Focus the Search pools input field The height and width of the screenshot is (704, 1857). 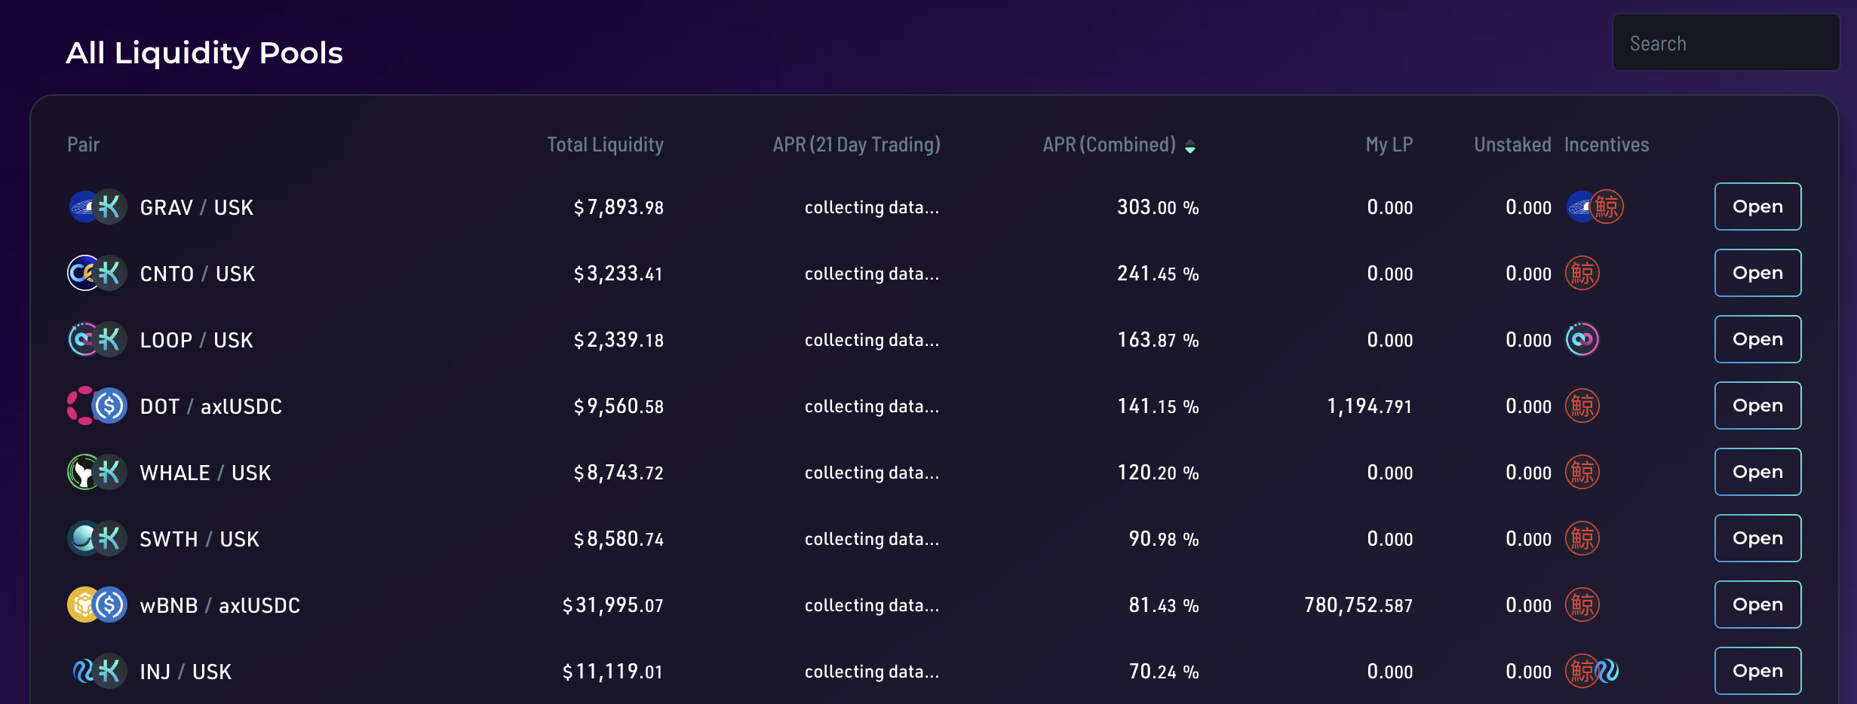click(1726, 43)
